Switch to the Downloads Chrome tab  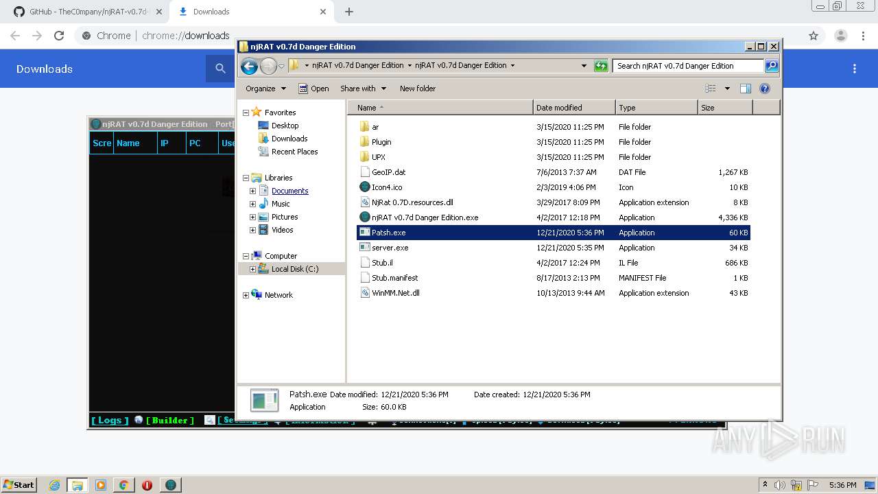252,12
